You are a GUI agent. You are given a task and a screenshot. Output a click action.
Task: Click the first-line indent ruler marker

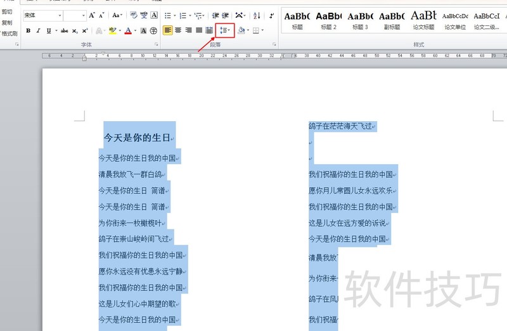pyautogui.click(x=103, y=53)
